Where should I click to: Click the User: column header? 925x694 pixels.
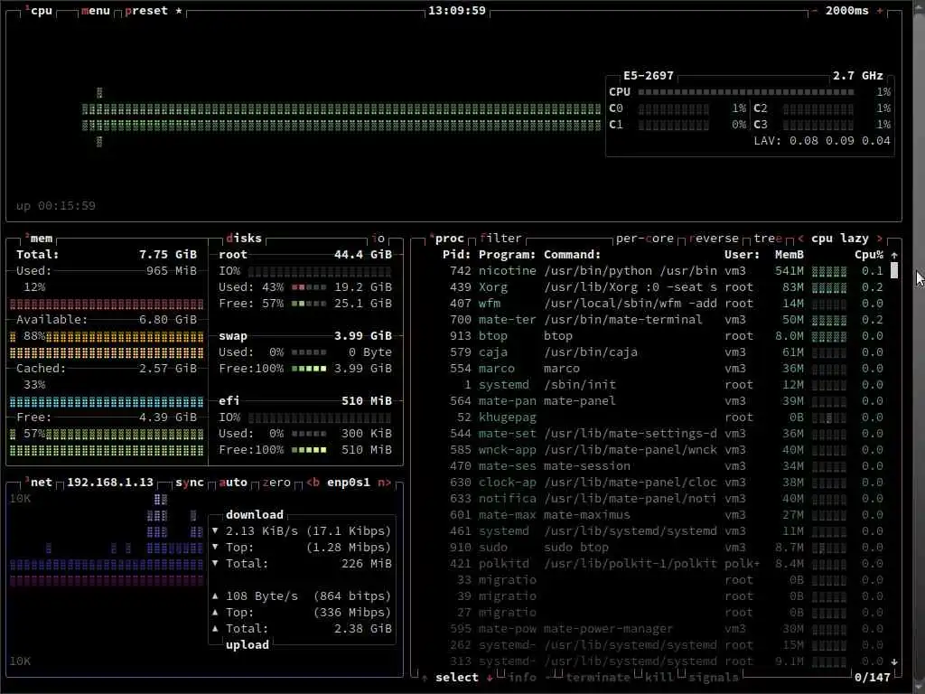[x=743, y=254]
